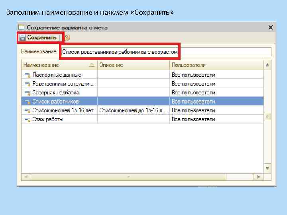Click the horizontal scrollbar left arrow
This screenshot has width=287, height=215.
(26, 177)
